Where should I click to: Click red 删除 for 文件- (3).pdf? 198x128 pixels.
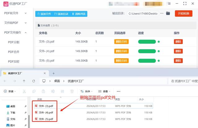click(x=178, y=41)
